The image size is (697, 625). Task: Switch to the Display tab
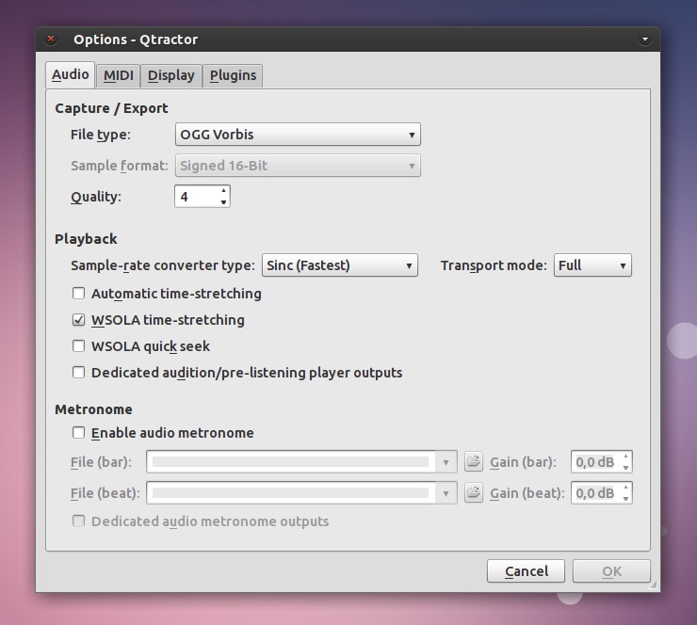171,75
